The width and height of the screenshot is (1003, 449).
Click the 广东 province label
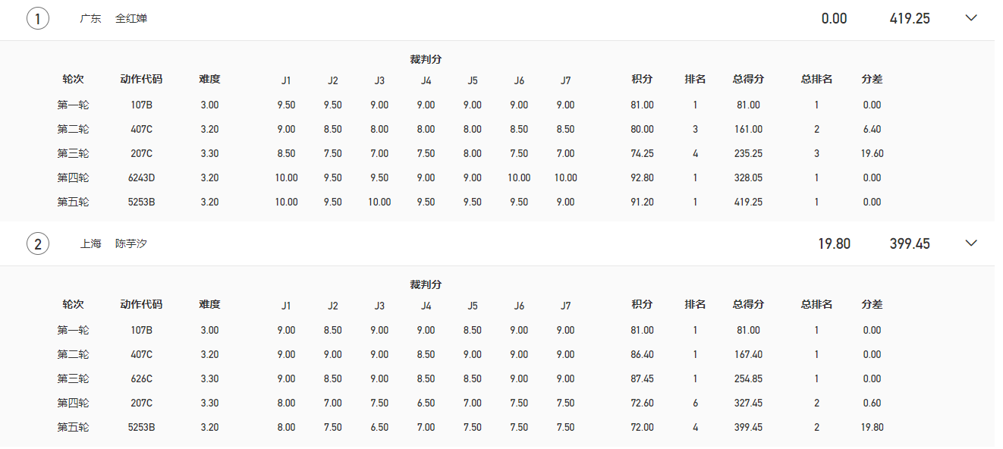pyautogui.click(x=90, y=18)
